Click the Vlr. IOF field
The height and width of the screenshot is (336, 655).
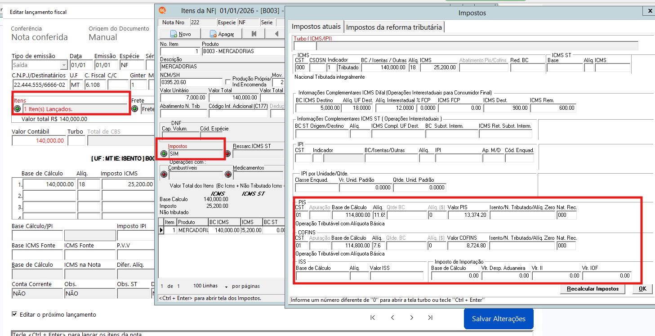click(606, 276)
